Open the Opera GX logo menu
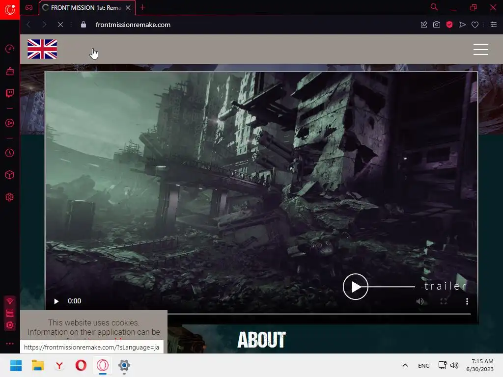 10,9
